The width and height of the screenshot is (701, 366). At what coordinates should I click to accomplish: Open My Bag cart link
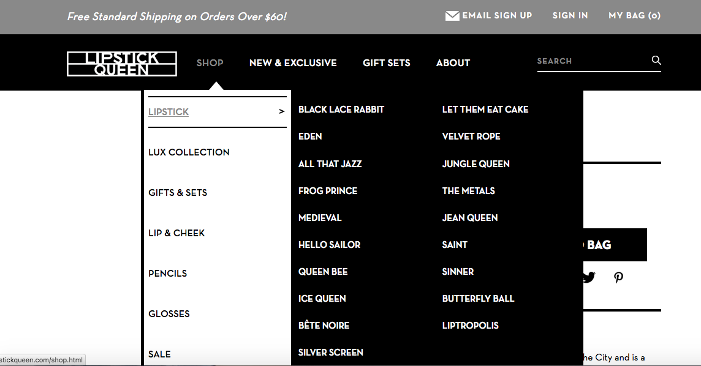tap(634, 16)
